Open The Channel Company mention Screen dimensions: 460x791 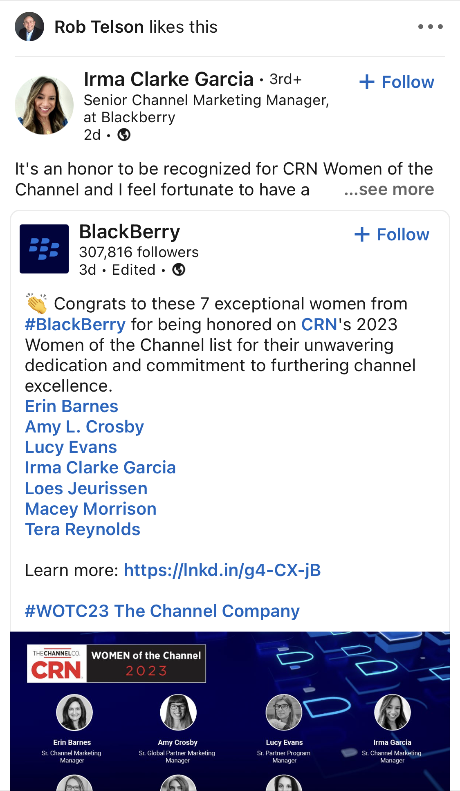[x=207, y=611]
